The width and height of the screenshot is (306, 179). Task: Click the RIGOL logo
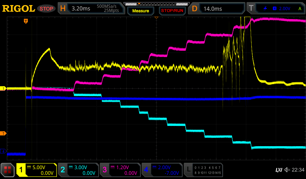coord(19,9)
